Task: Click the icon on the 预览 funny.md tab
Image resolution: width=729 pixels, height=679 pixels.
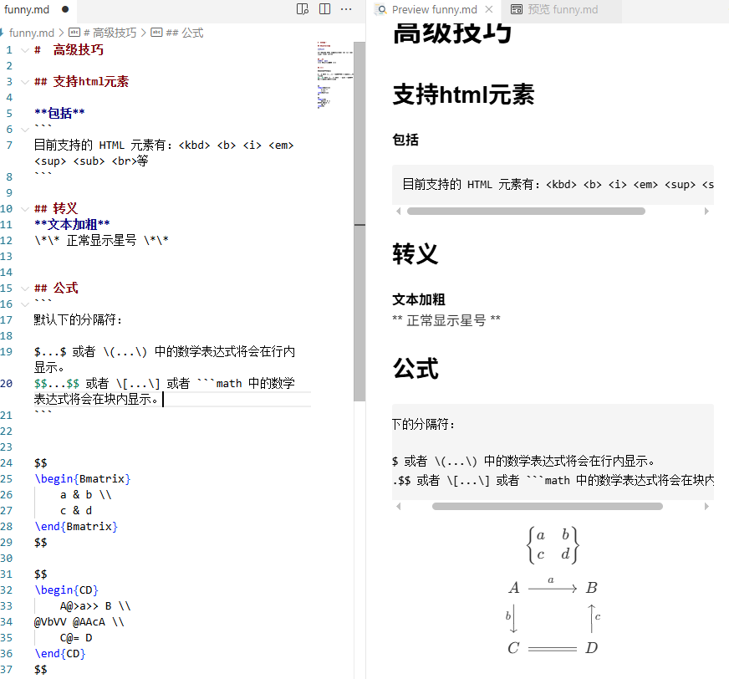Action: (x=516, y=9)
